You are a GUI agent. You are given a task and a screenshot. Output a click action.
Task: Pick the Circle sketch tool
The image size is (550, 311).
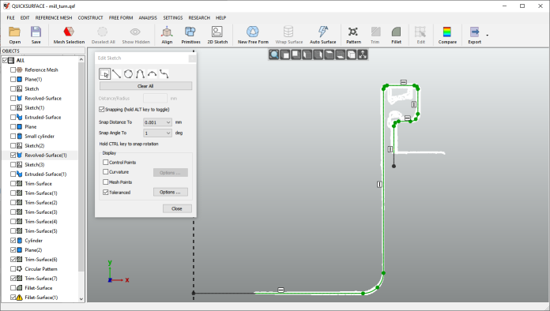tap(128, 74)
